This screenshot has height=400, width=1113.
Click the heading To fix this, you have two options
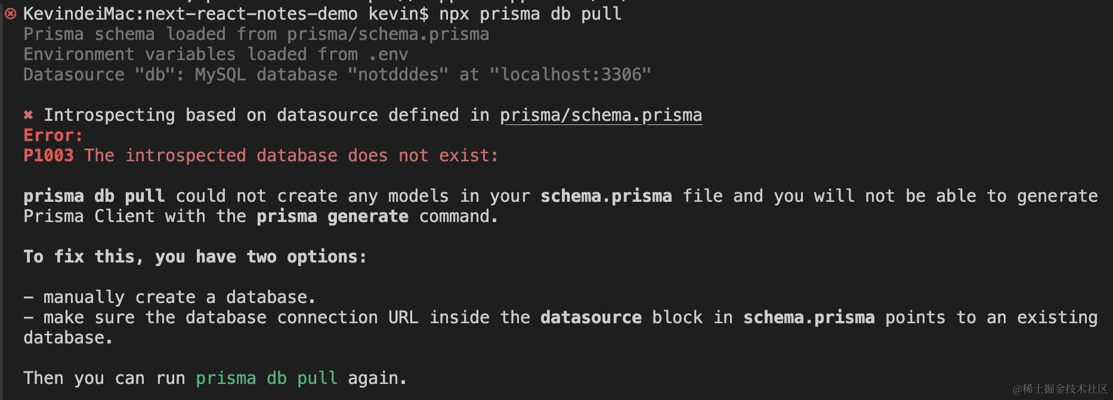click(194, 257)
